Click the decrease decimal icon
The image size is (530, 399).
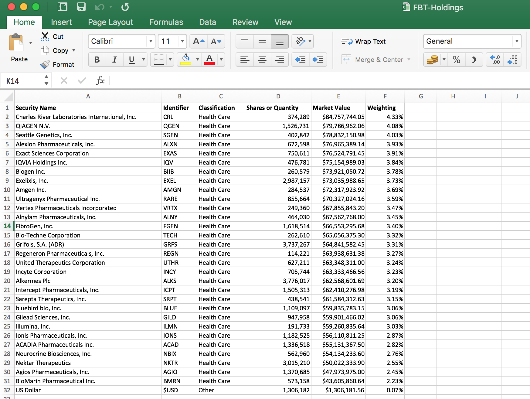[x=512, y=59]
